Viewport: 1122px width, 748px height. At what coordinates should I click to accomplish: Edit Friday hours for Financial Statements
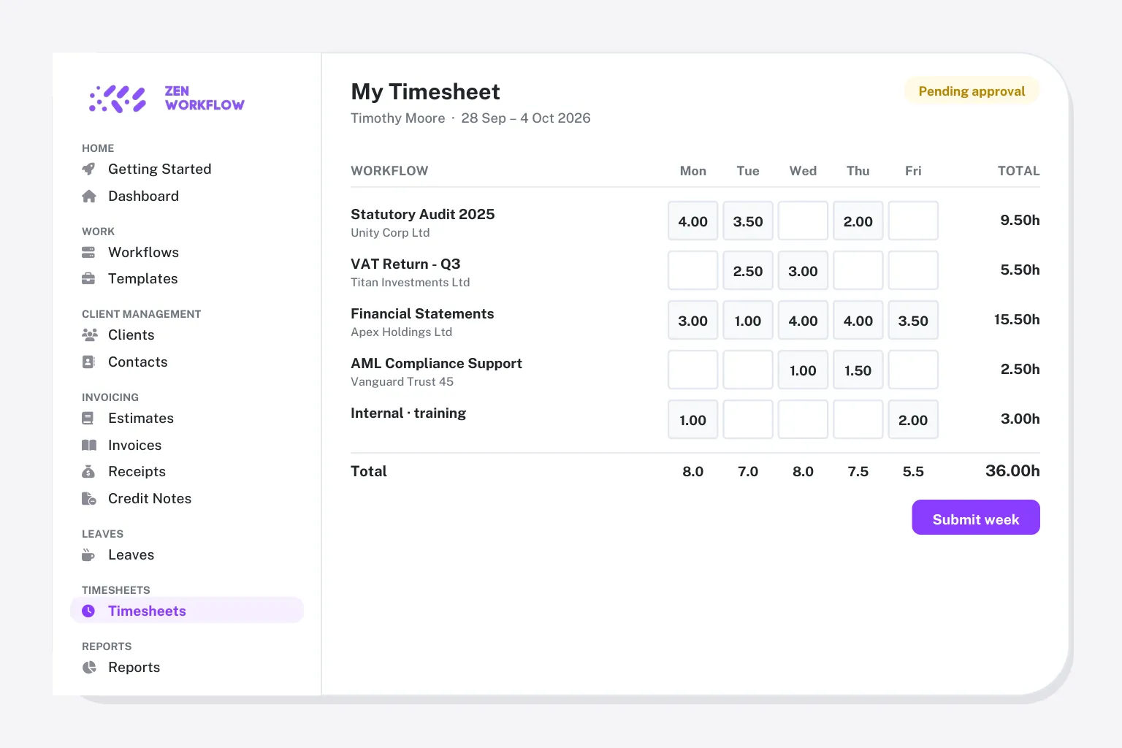(x=913, y=320)
